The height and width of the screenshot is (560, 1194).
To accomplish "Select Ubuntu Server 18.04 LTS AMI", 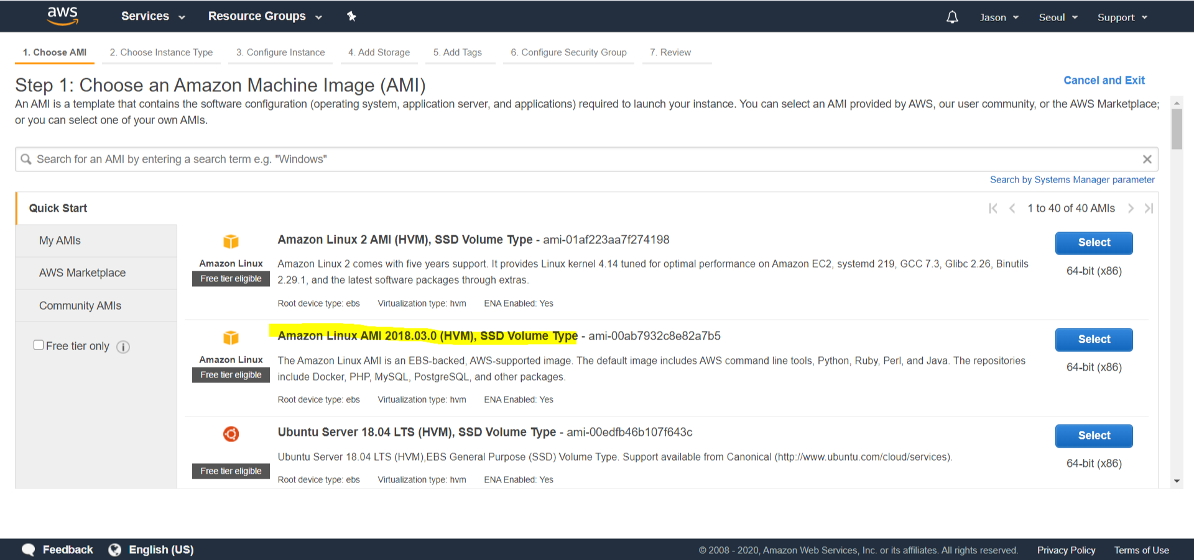I will [1094, 436].
